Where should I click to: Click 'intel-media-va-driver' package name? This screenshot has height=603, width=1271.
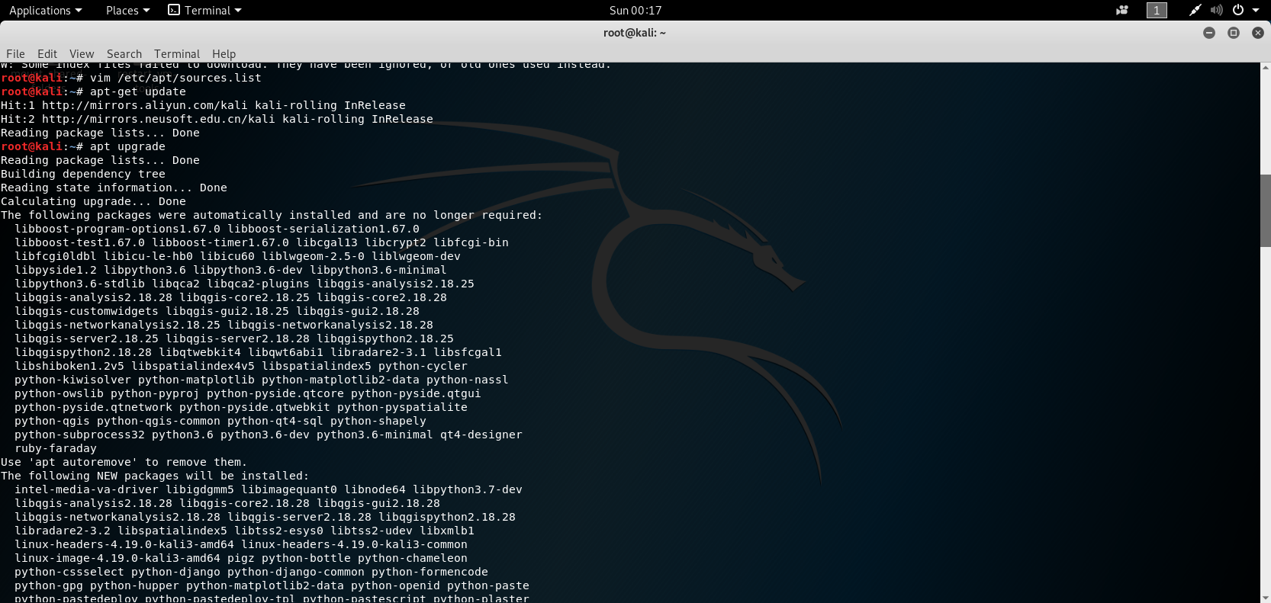[86, 489]
